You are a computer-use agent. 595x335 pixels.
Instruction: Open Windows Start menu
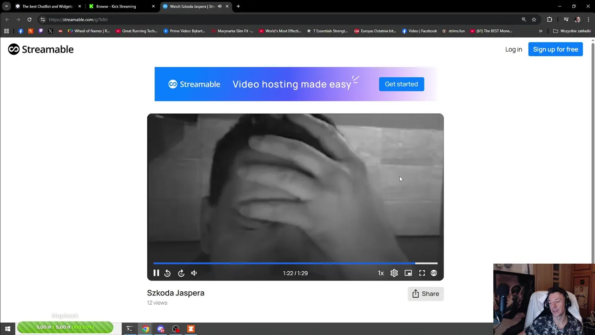click(x=7, y=329)
